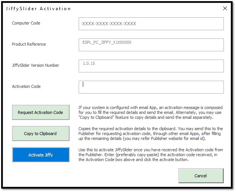Click the XXXX-XXXX-XXXX-XXXX placeholder text
Image resolution: width=236 pixels, height=192 pixels.
point(109,24)
